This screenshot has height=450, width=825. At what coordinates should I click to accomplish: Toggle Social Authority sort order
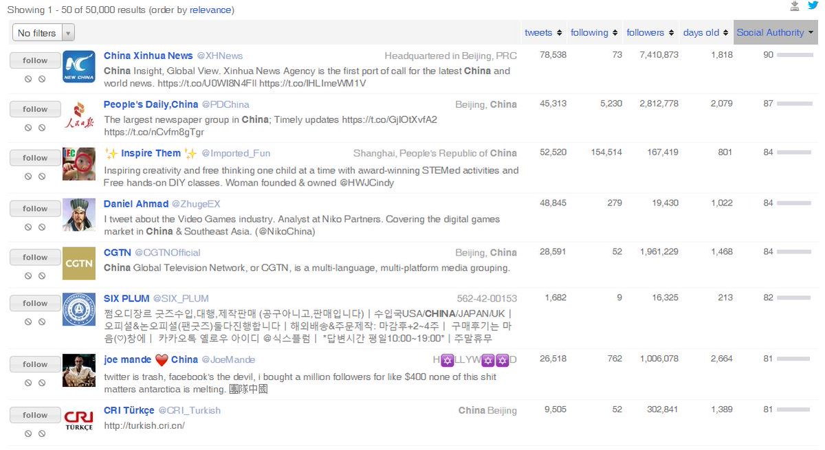tap(775, 32)
